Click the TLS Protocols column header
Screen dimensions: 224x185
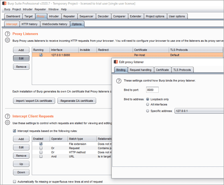196,50
